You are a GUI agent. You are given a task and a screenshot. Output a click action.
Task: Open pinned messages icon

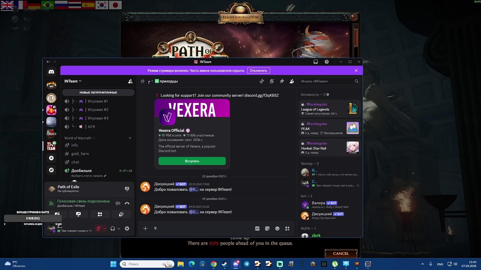click(x=282, y=81)
